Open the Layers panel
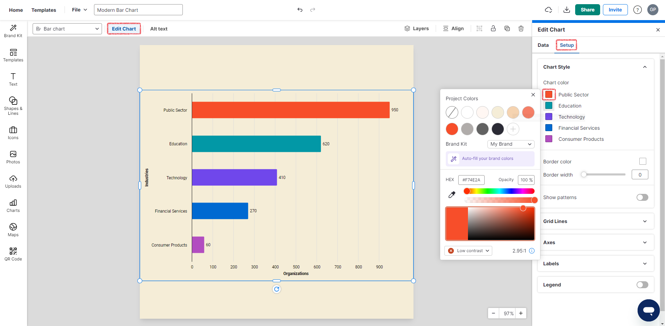 [x=416, y=28]
